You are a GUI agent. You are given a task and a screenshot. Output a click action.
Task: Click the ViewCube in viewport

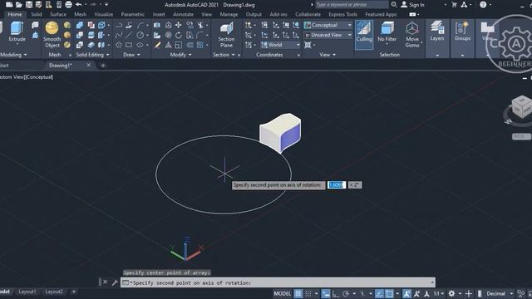click(521, 107)
